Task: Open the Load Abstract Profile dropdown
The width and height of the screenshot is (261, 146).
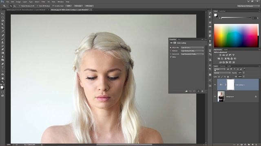Action: click(192, 51)
